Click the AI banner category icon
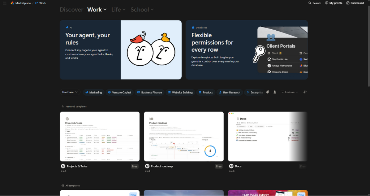 (x=67, y=27)
